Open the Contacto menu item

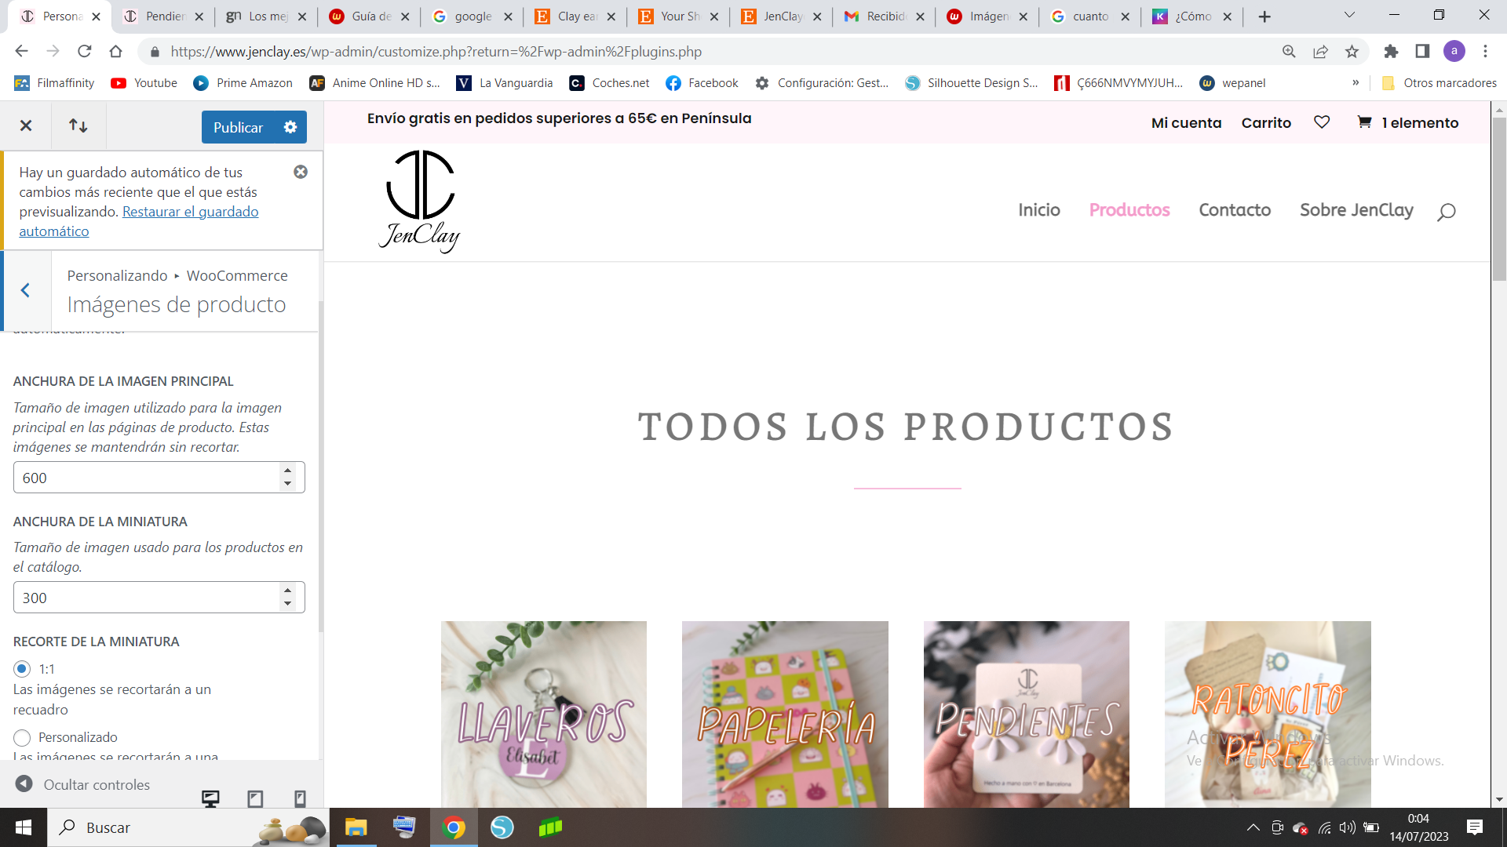1235,210
